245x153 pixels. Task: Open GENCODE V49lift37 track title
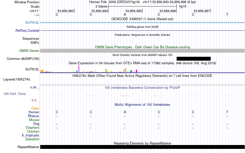(142, 19)
